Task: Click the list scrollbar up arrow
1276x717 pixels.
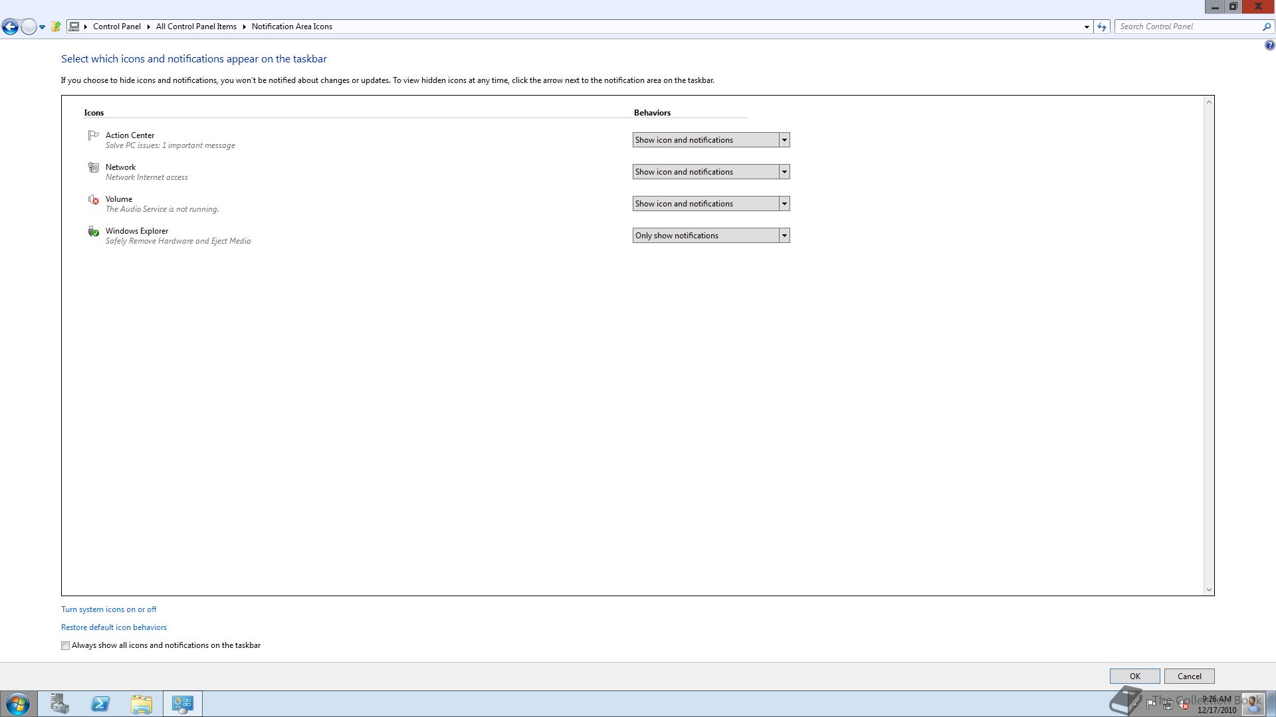Action: pos(1209,102)
